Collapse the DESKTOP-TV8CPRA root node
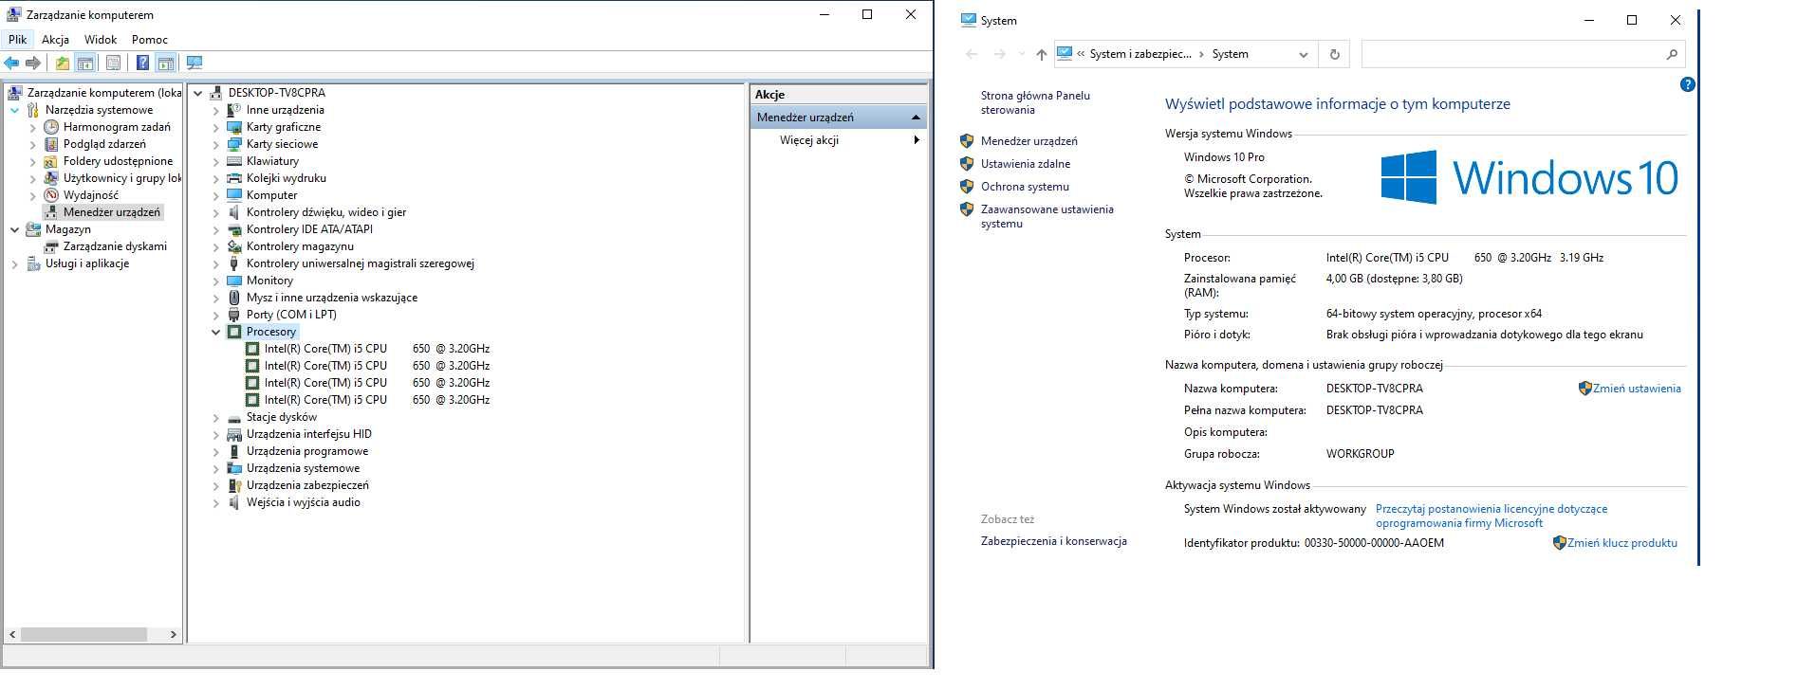 197,93
